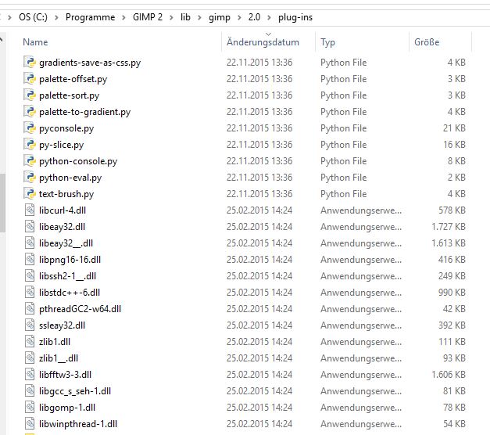
Task: Click size 21 KB of pyconsole.py
Action: pos(454,128)
